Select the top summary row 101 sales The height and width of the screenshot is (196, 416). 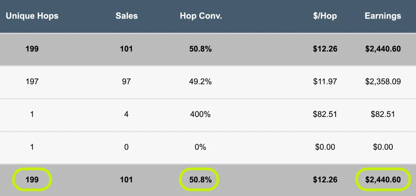126,49
